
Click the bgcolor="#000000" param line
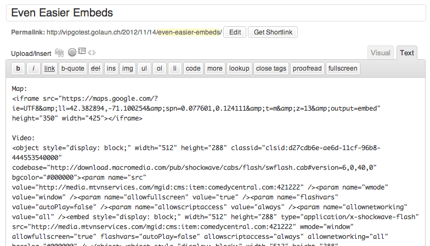79,178
